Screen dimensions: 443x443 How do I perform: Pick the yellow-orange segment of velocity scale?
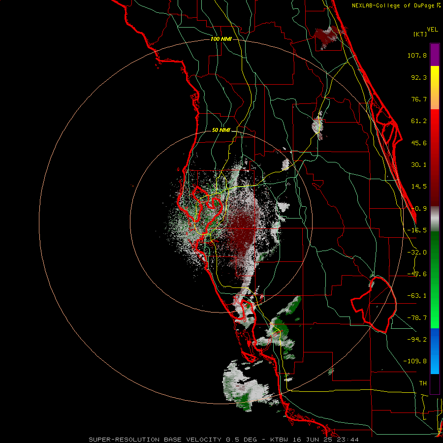point(435,88)
